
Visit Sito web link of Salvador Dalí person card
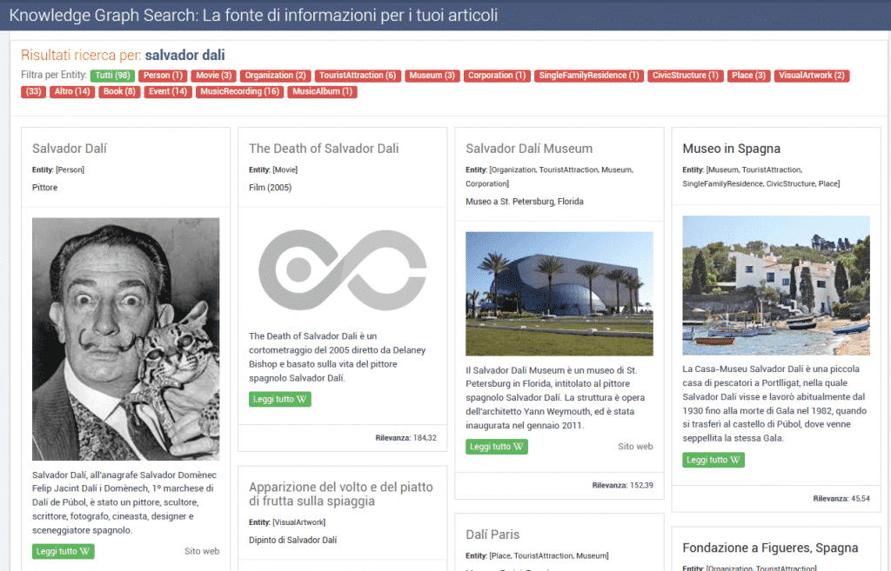(x=202, y=551)
